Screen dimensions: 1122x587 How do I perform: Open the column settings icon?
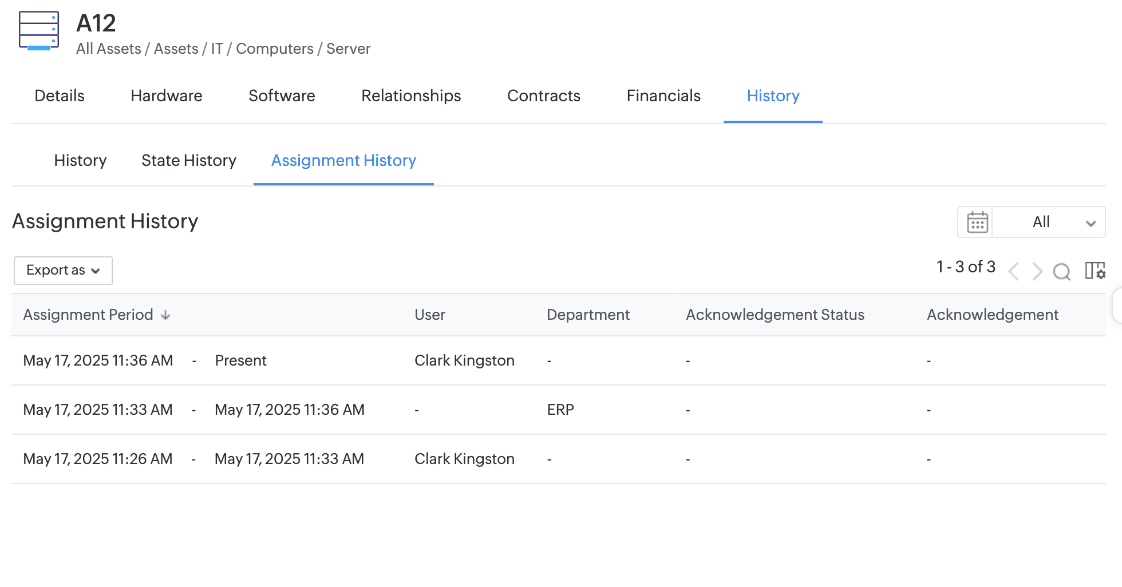tap(1095, 271)
